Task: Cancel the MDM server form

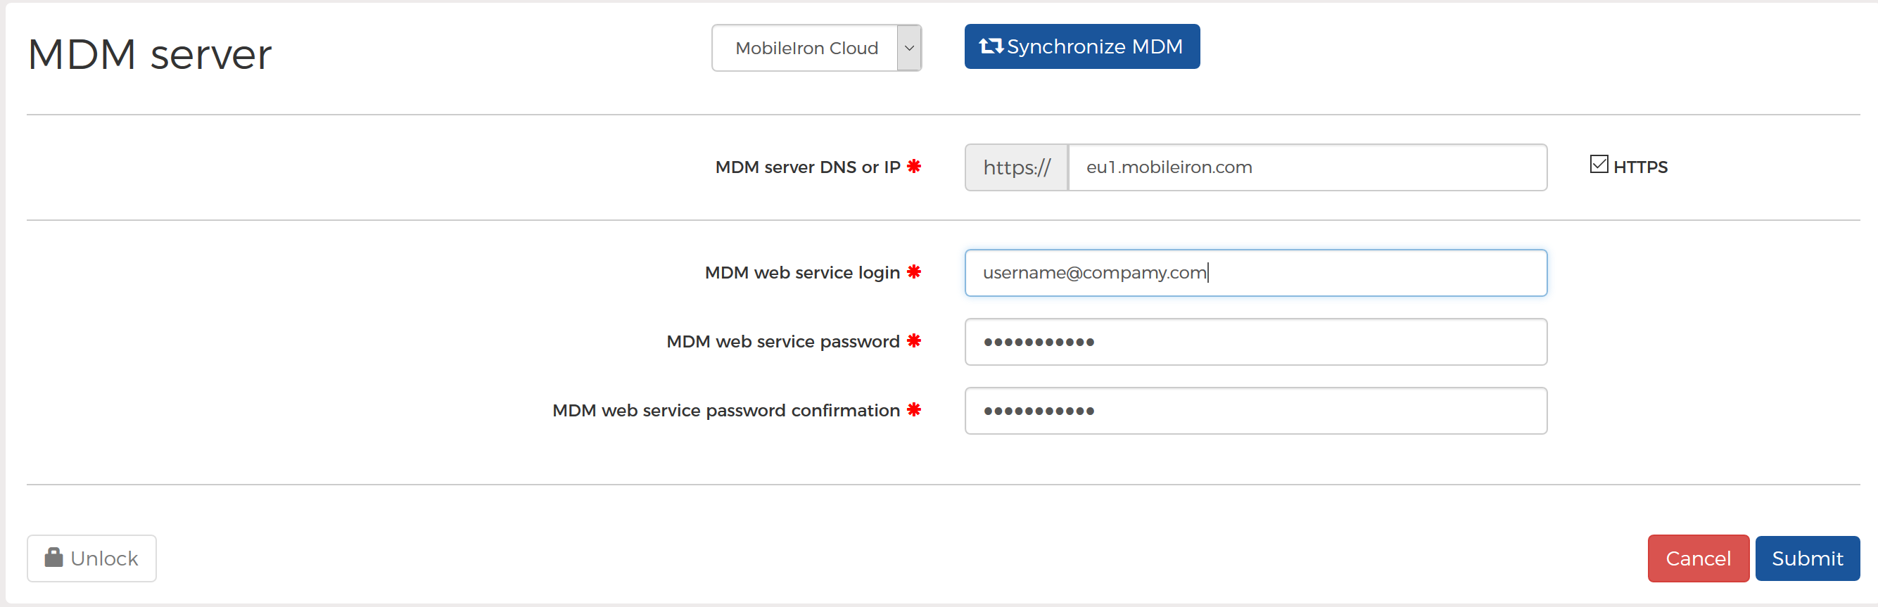Action: pyautogui.click(x=1698, y=558)
